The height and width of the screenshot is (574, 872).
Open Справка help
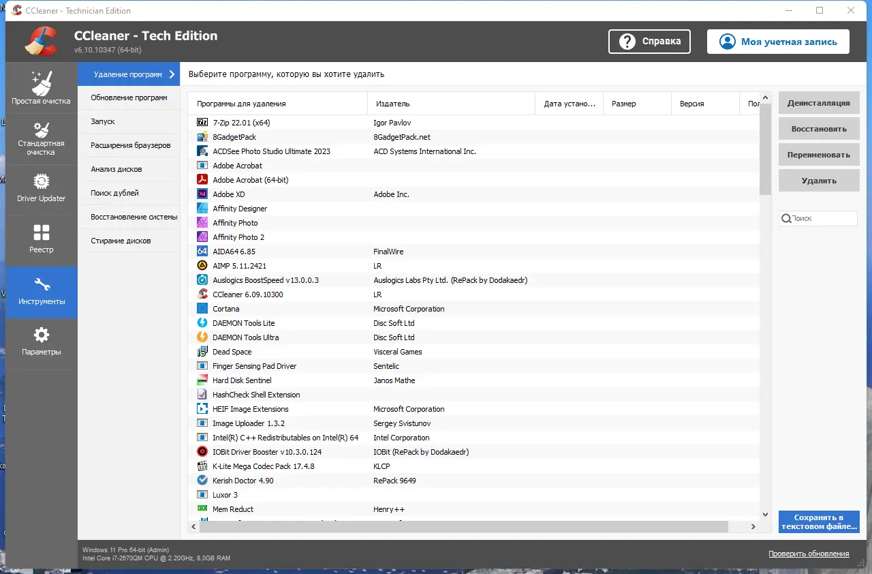pos(649,42)
